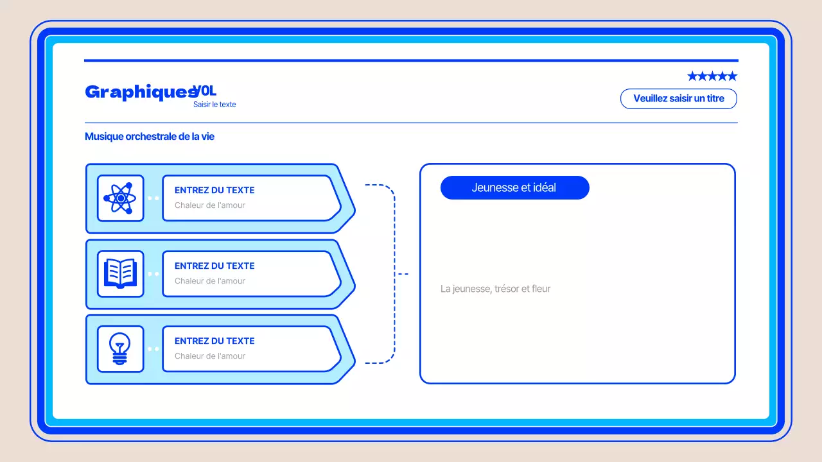Select the "Jeunesse et idéal" pill button
The height and width of the screenshot is (462, 822).
pyautogui.click(x=514, y=187)
